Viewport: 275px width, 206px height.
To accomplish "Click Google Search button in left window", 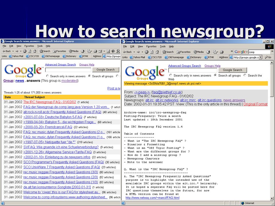I will click(x=106, y=70).
